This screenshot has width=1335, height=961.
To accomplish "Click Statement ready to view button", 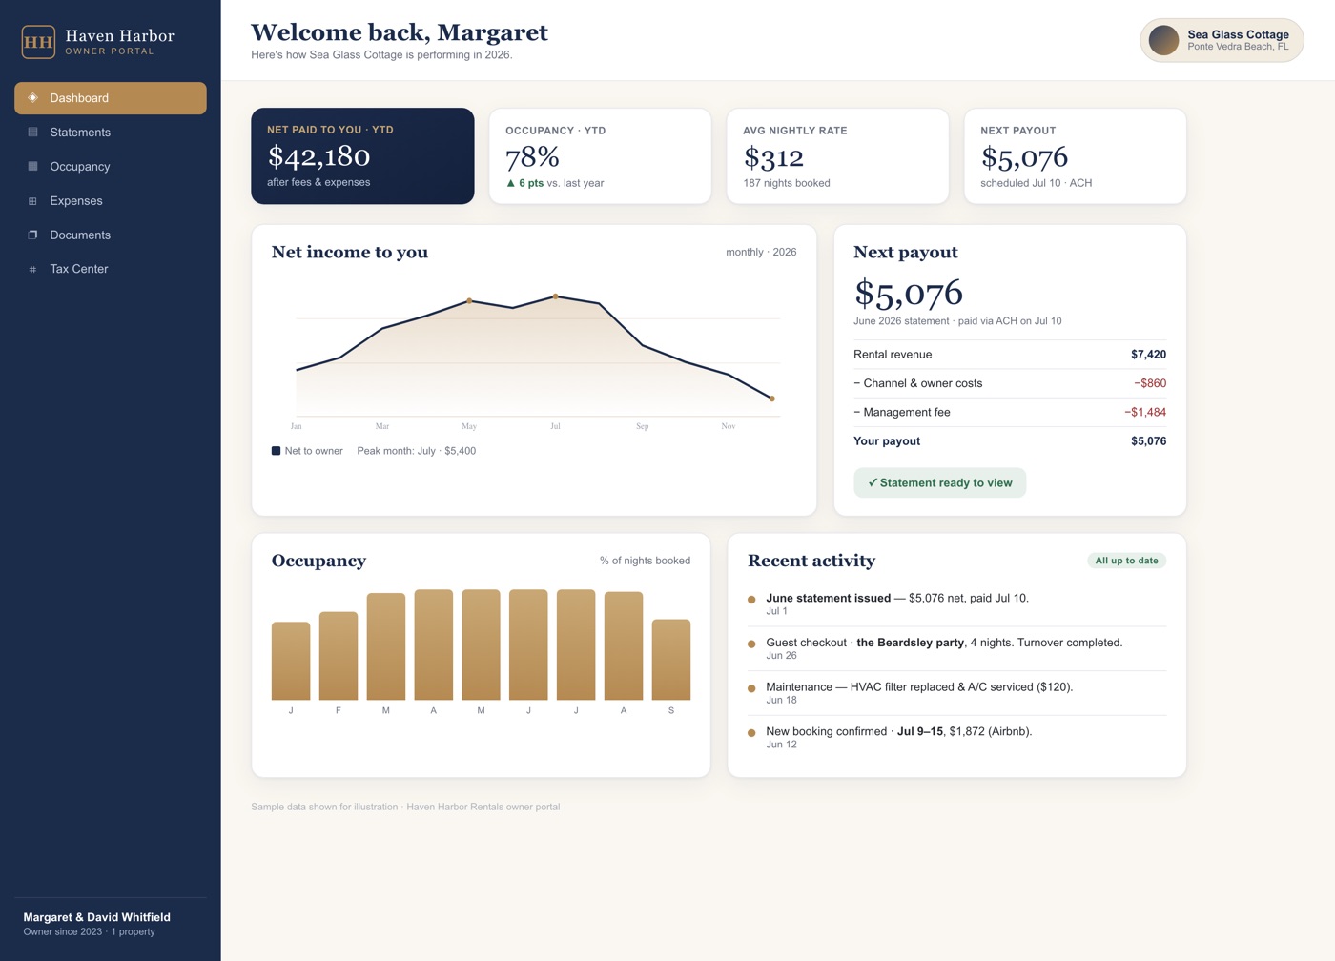I will point(940,483).
